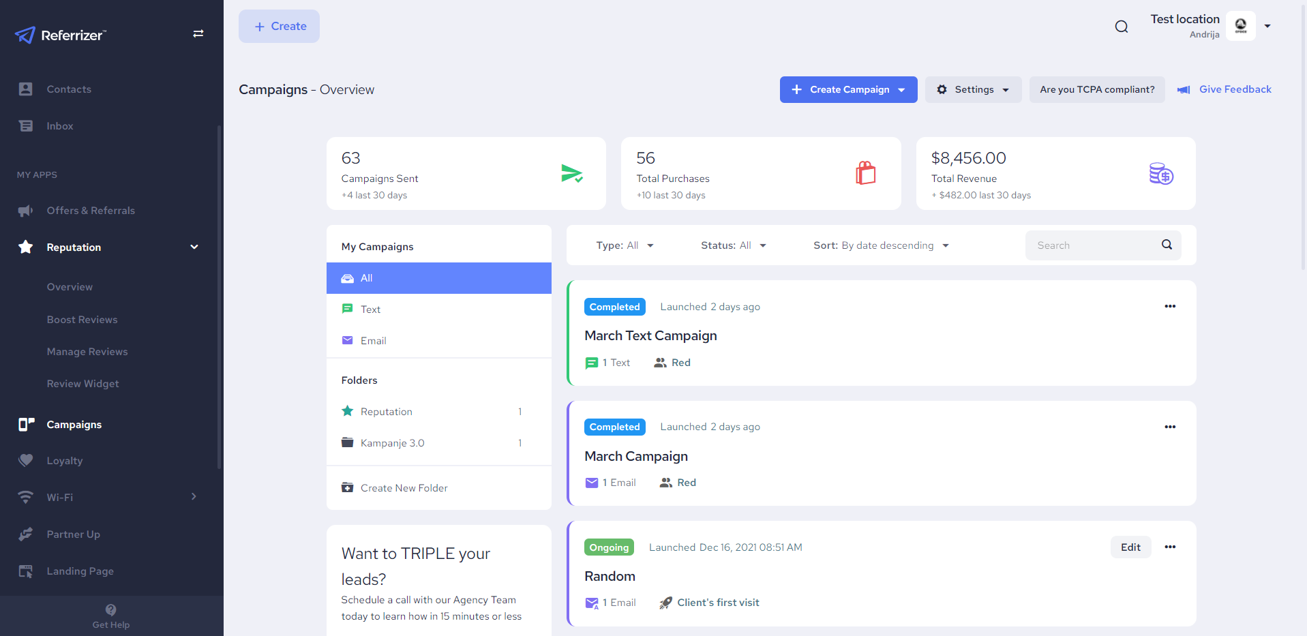Expand the Wi-Fi section in sidebar
This screenshot has width=1307, height=636.
[194, 497]
